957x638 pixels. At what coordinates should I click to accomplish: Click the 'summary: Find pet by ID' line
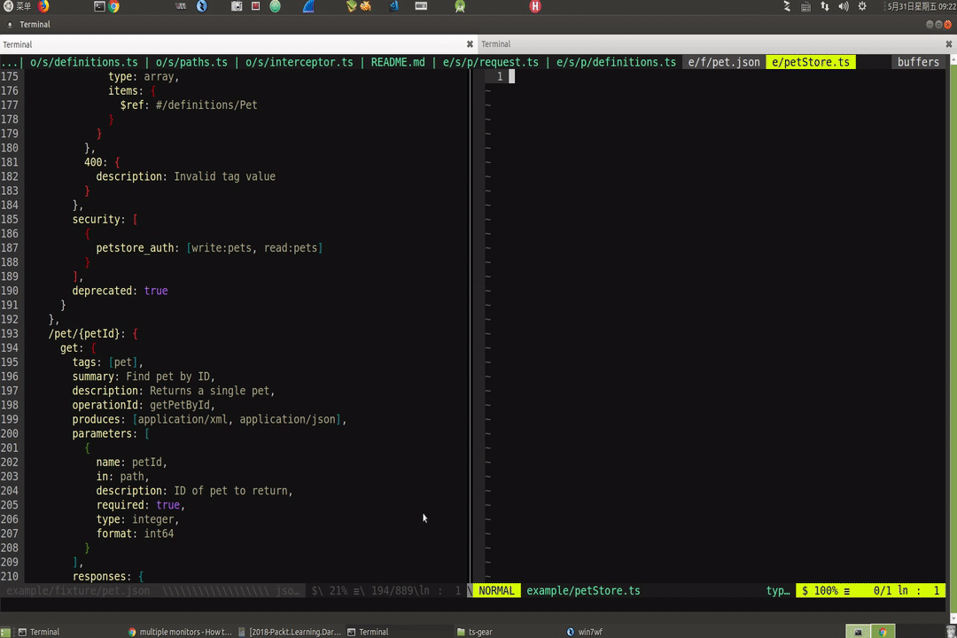click(144, 376)
